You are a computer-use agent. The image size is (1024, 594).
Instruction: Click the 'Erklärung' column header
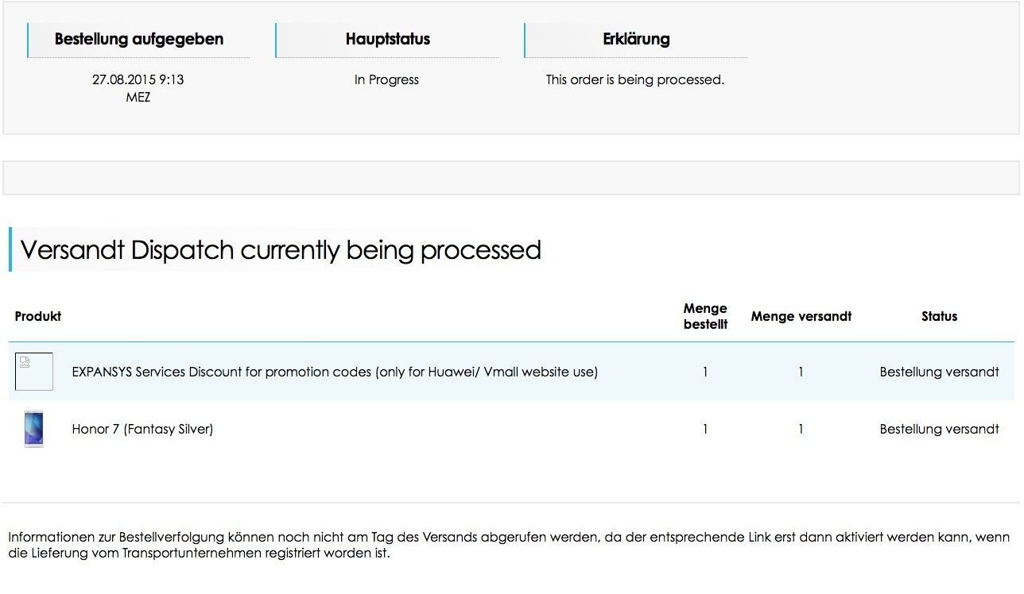pyautogui.click(x=636, y=39)
